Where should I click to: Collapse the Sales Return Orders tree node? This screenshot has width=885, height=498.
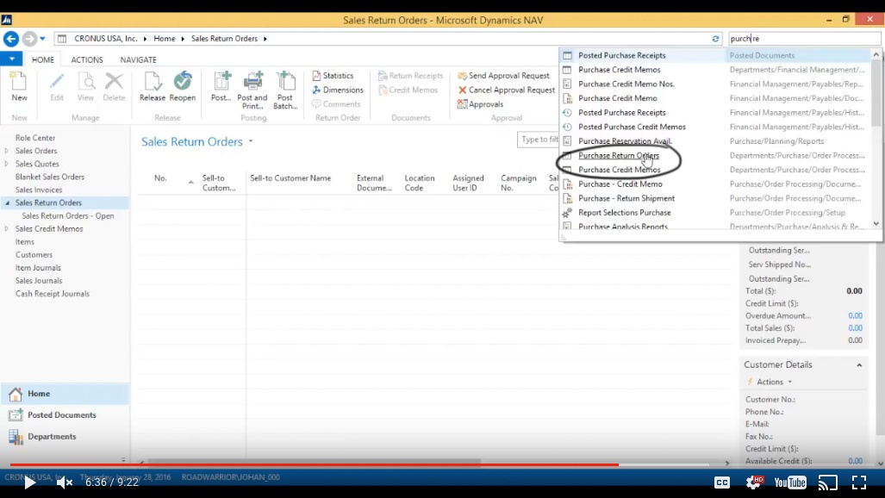[x=7, y=202]
